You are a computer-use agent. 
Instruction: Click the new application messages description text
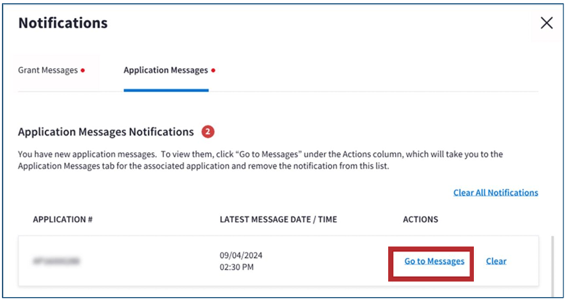pyautogui.click(x=260, y=160)
